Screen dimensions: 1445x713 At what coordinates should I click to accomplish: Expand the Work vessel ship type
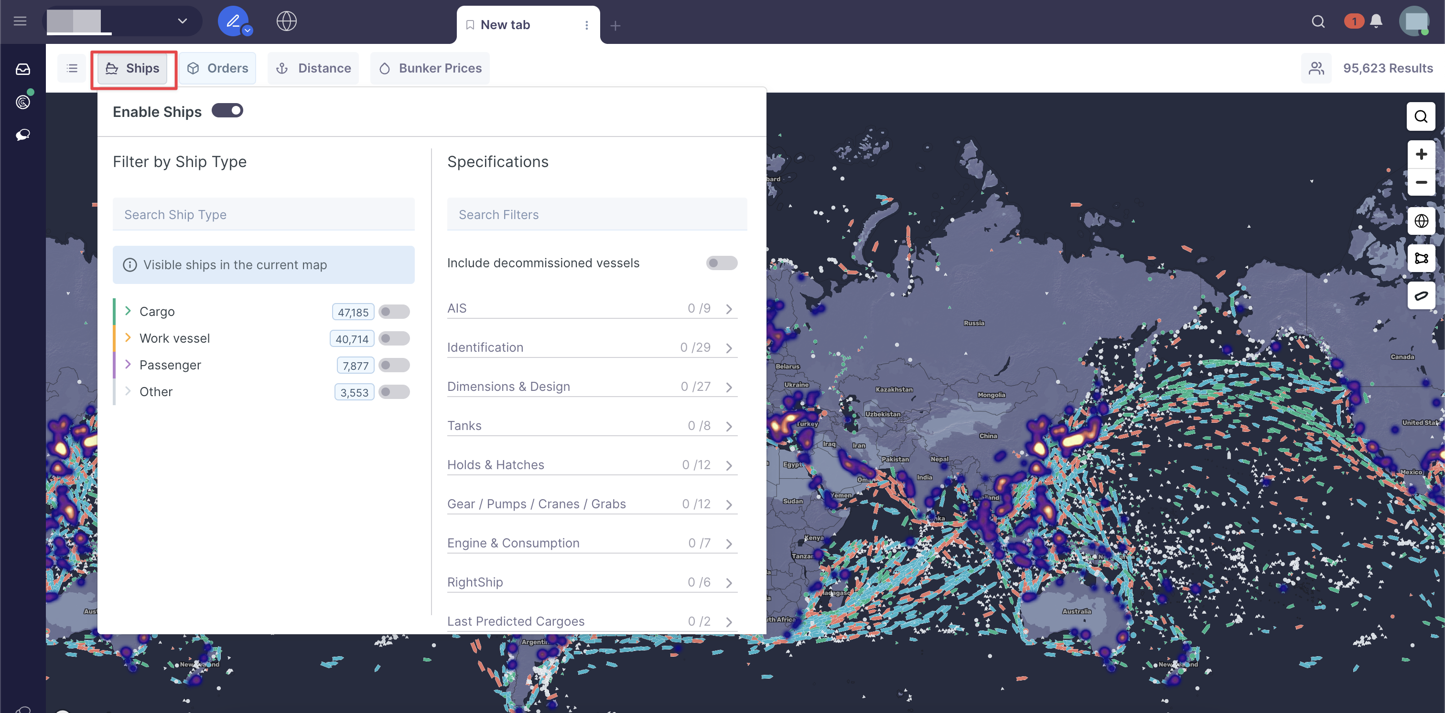point(128,338)
